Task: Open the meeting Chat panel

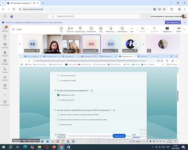Action: click(61, 29)
